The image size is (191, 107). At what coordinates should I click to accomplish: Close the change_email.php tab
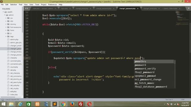[x=90, y=9]
